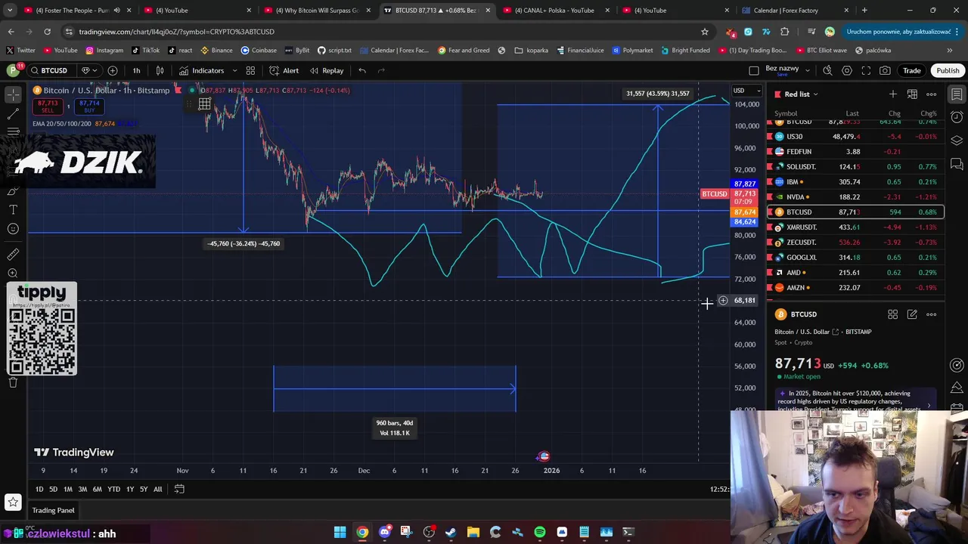Redo the last chart action
Screen dimensions: 968x544
381,70
